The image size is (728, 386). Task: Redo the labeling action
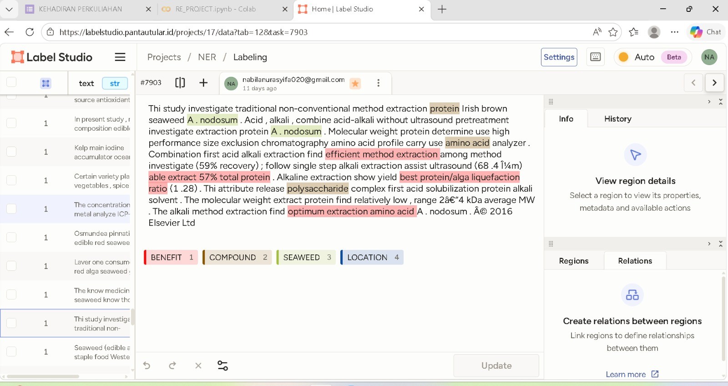coord(172,366)
